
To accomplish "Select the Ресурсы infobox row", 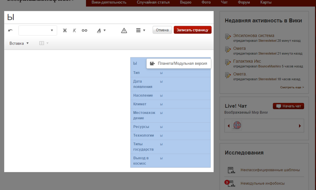I will (x=170, y=127).
